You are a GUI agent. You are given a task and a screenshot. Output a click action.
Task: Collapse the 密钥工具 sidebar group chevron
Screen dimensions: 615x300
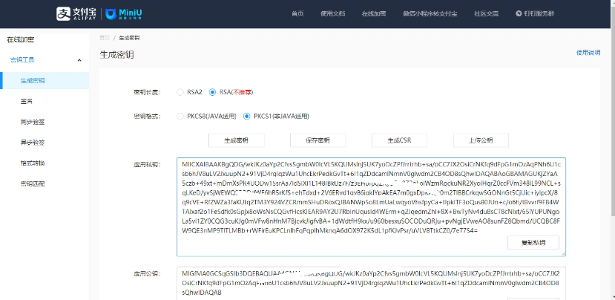point(79,60)
